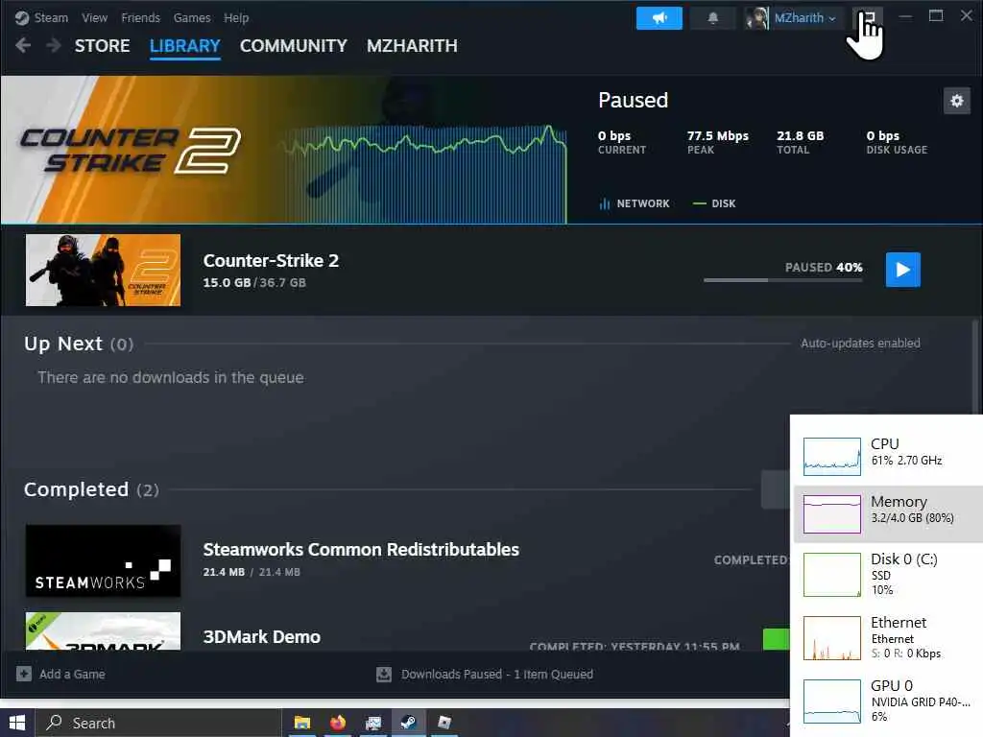Screen dimensions: 983x737
Task: Open the Help menu
Action: pos(236,17)
